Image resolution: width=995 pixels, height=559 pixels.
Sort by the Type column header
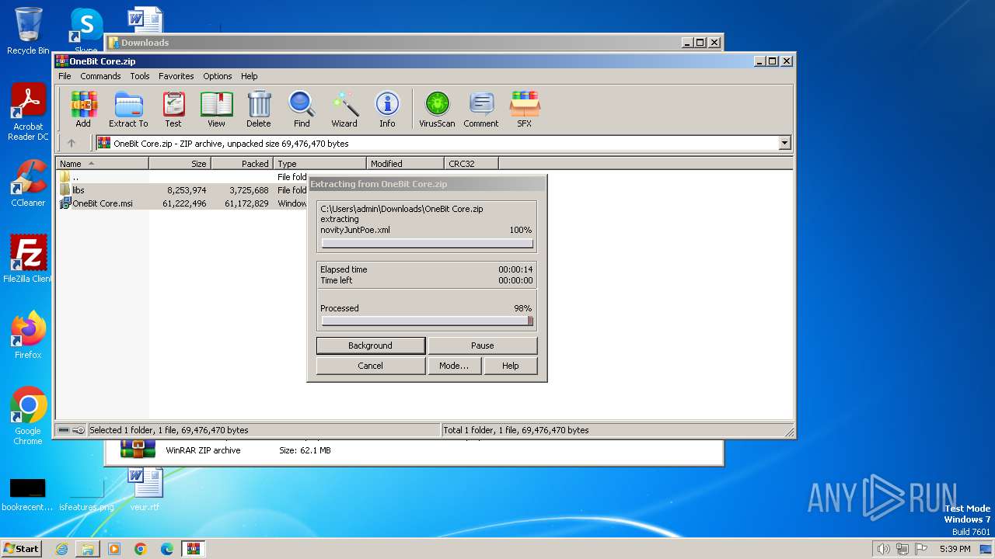click(x=320, y=164)
